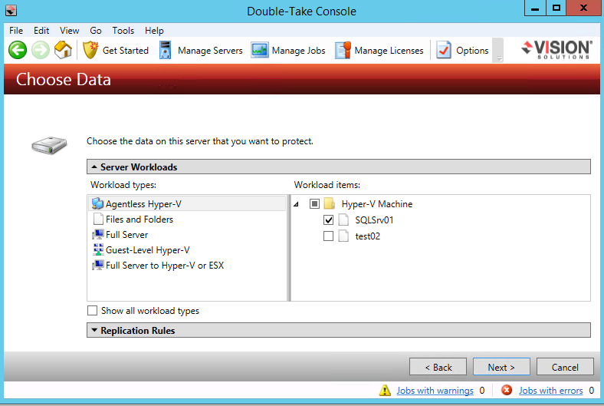Screen dimensions: 604x406
Task: Click the Guest-Level Hyper-V icon
Action: click(x=98, y=250)
